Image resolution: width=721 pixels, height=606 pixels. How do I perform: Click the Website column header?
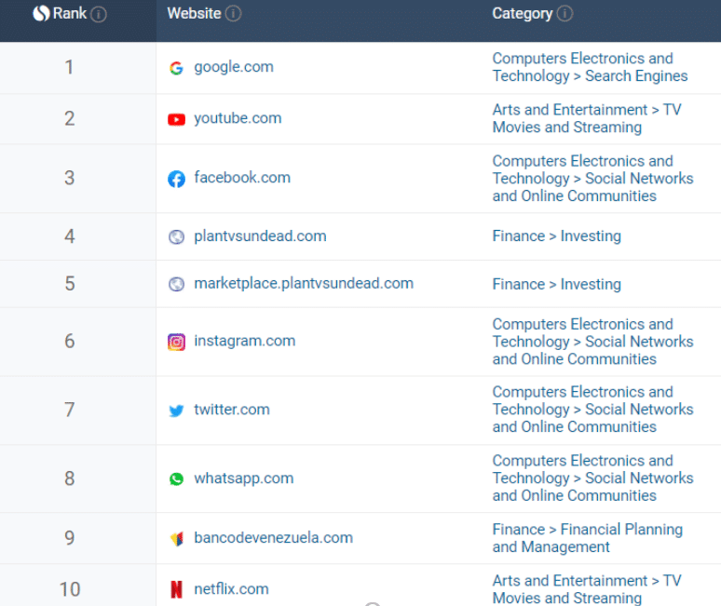(x=194, y=13)
